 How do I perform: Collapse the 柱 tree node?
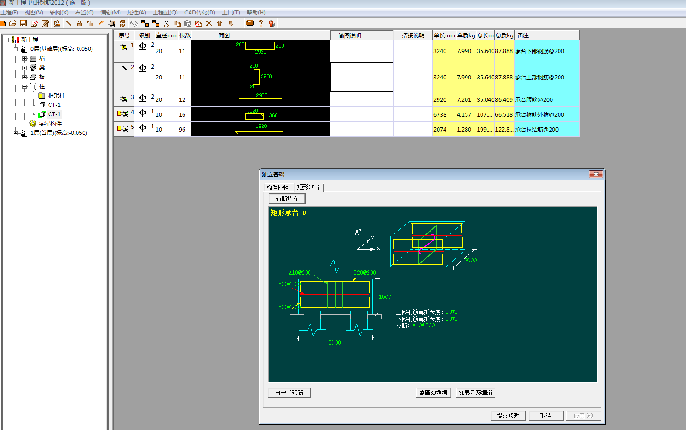click(25, 86)
